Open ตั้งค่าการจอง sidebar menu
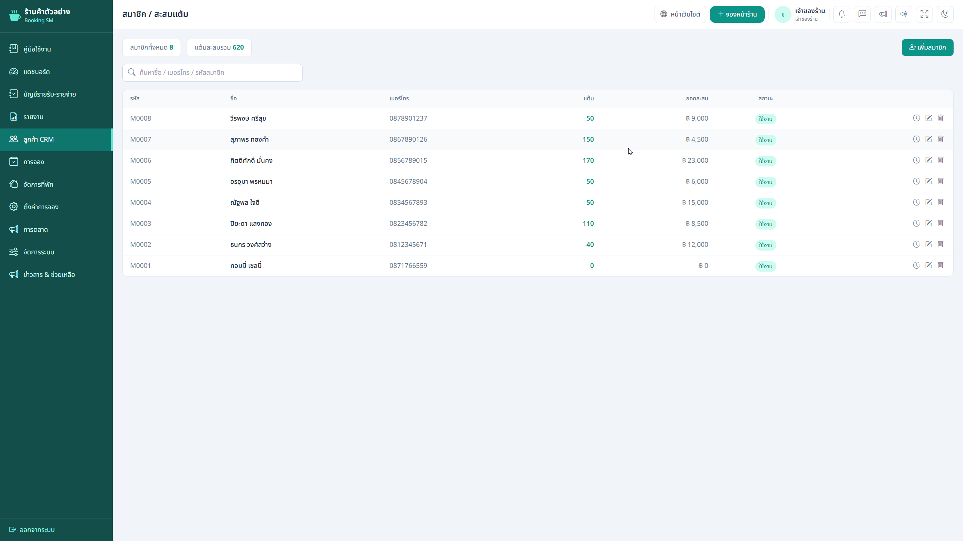This screenshot has width=963, height=541. click(x=56, y=207)
